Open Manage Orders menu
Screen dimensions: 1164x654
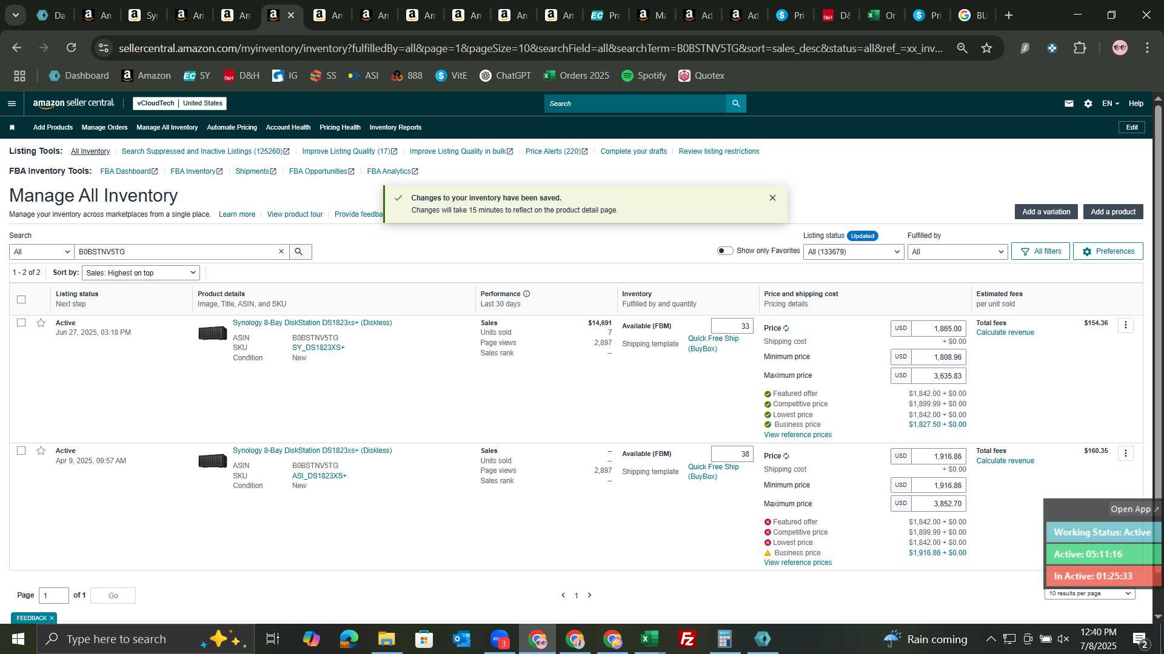(104, 127)
